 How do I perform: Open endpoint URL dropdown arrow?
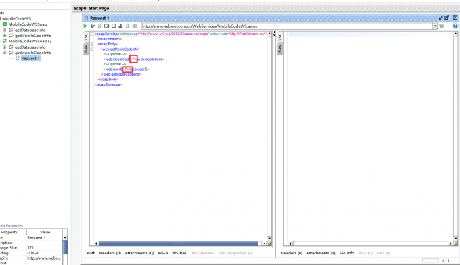click(x=435, y=26)
